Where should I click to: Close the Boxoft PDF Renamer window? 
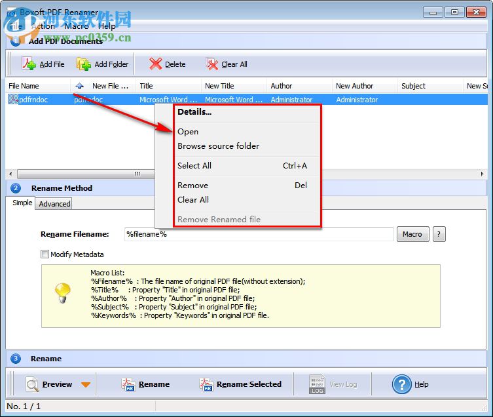477,12
